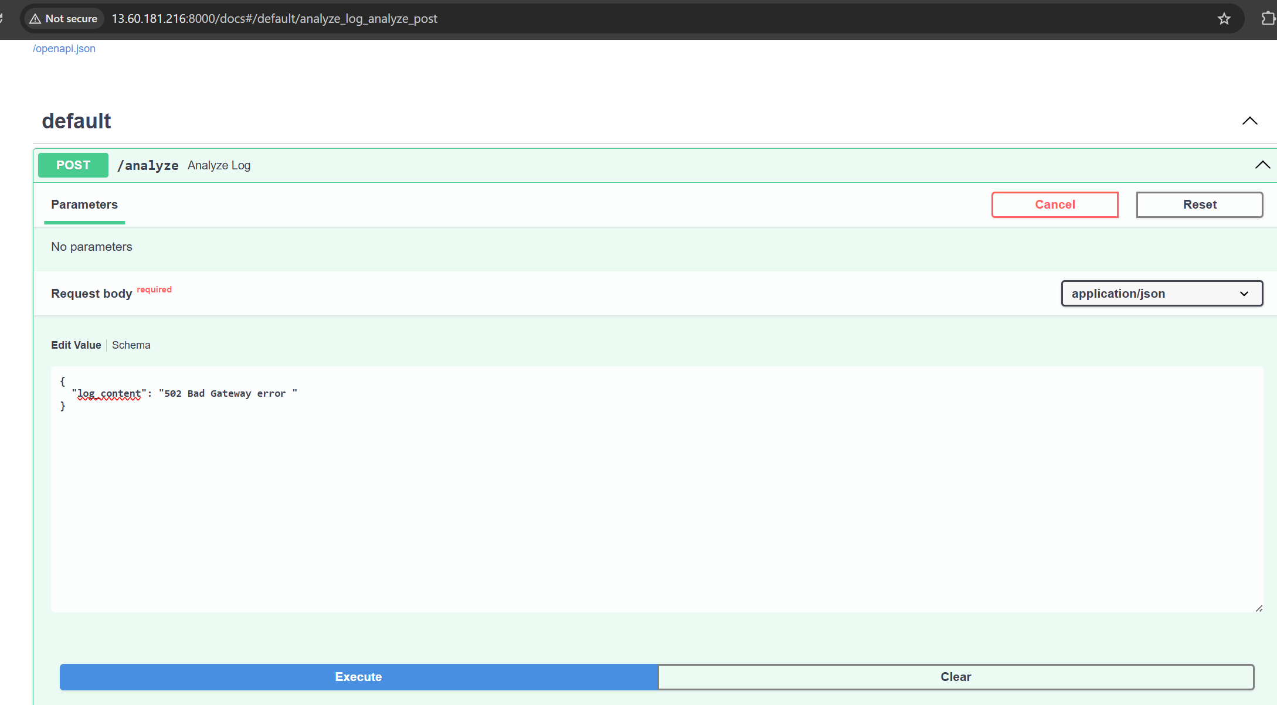
Task: Click the red required label
Action: click(x=154, y=290)
